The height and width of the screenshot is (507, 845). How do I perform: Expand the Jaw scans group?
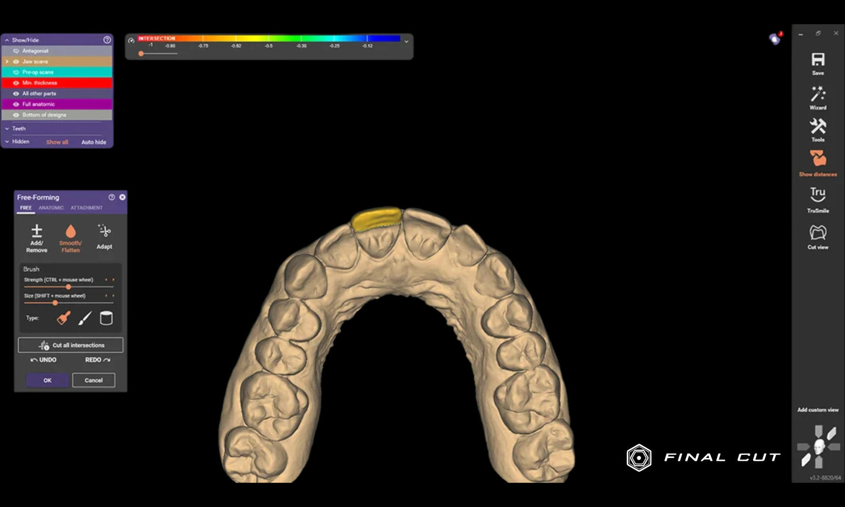pyautogui.click(x=7, y=61)
